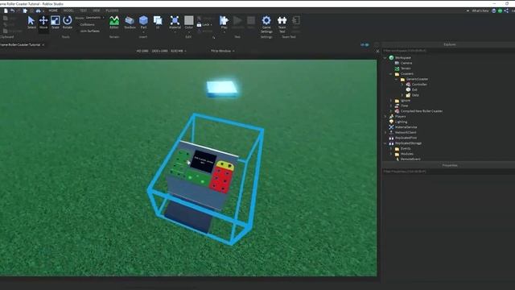Open the Mode Geometric dropdown
The width and height of the screenshot is (515, 290).
[x=95, y=18]
